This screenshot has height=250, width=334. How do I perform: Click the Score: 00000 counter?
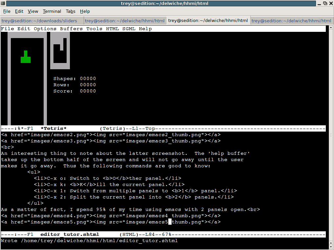74,91
